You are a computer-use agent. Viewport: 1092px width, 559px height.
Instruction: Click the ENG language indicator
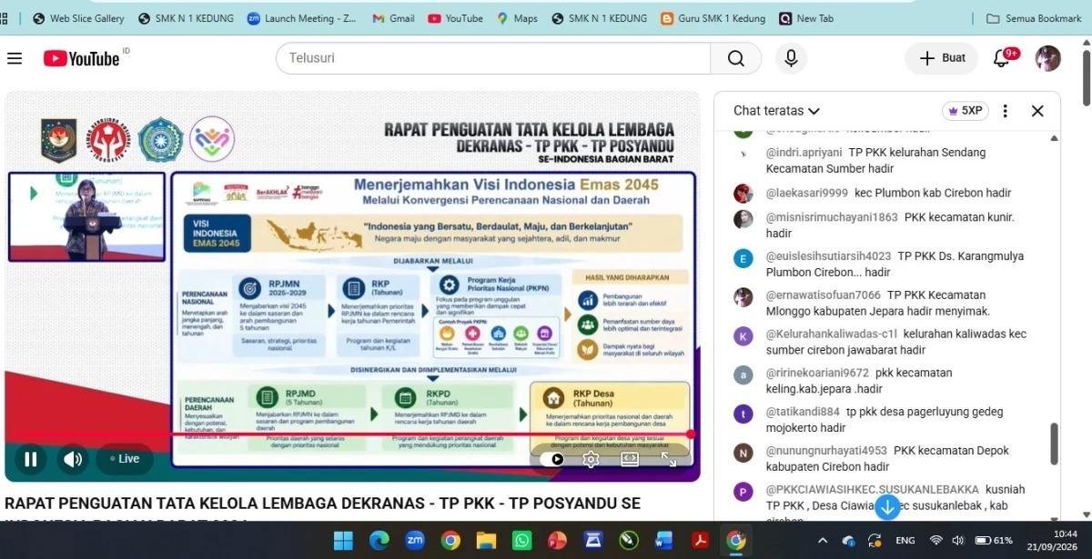click(x=905, y=541)
